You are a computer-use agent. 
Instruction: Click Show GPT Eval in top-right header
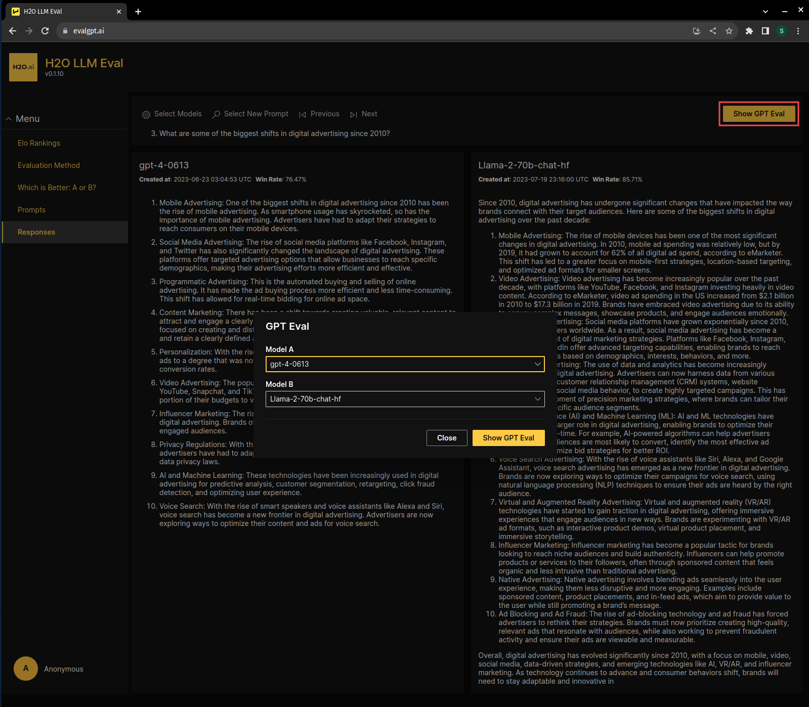(759, 114)
